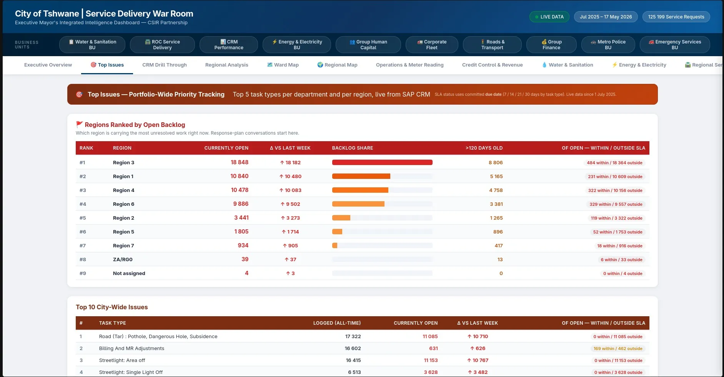
Task: Select Emergency Services BU
Action: coord(675,45)
